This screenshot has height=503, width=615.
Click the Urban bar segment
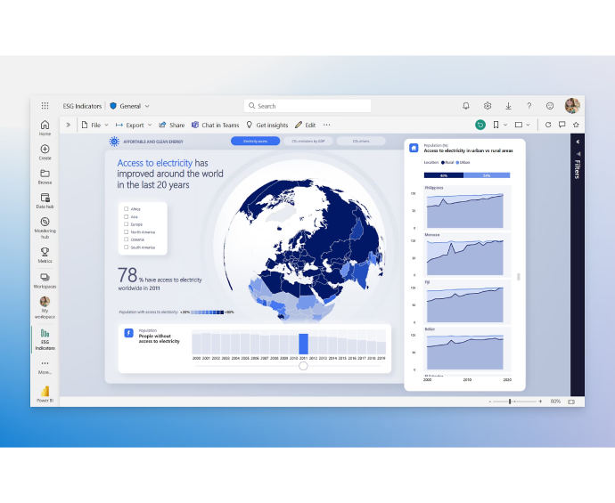click(x=487, y=175)
